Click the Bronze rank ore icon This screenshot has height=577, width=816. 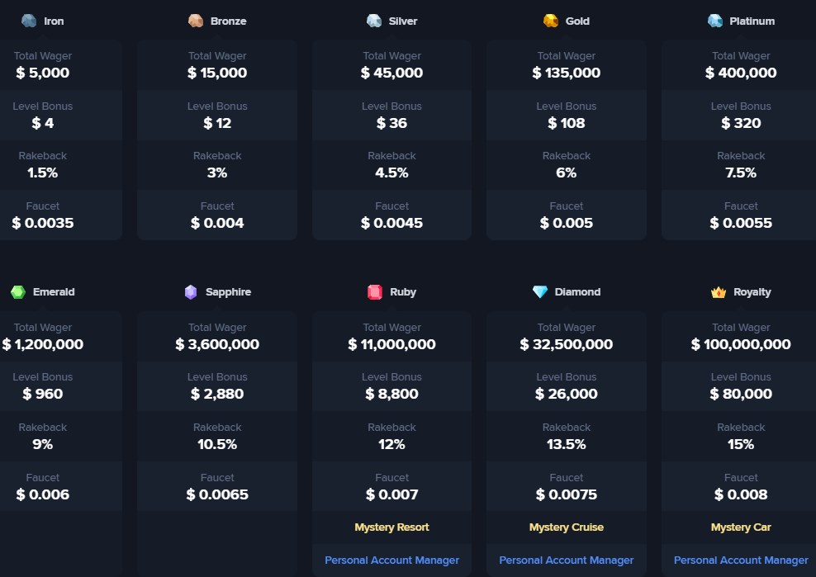coord(196,21)
